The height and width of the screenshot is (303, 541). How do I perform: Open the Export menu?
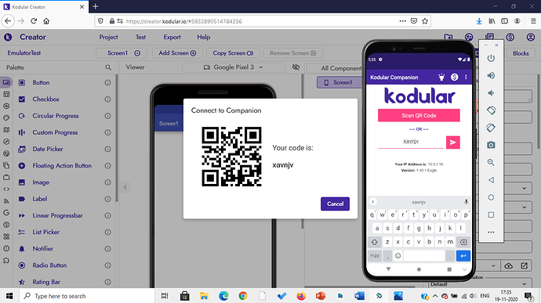172,38
